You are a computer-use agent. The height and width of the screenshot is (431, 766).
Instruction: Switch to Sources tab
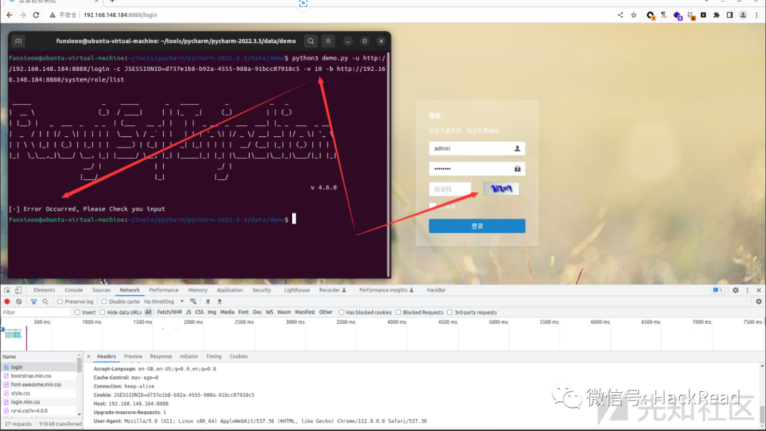tap(101, 290)
